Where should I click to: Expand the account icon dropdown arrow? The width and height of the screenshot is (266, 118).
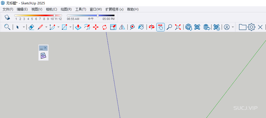tap(233, 27)
